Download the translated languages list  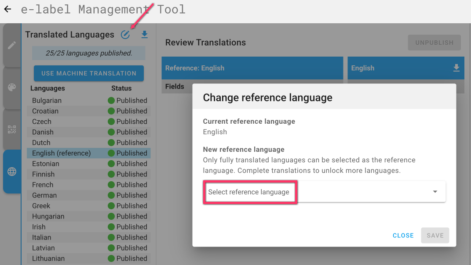(144, 35)
